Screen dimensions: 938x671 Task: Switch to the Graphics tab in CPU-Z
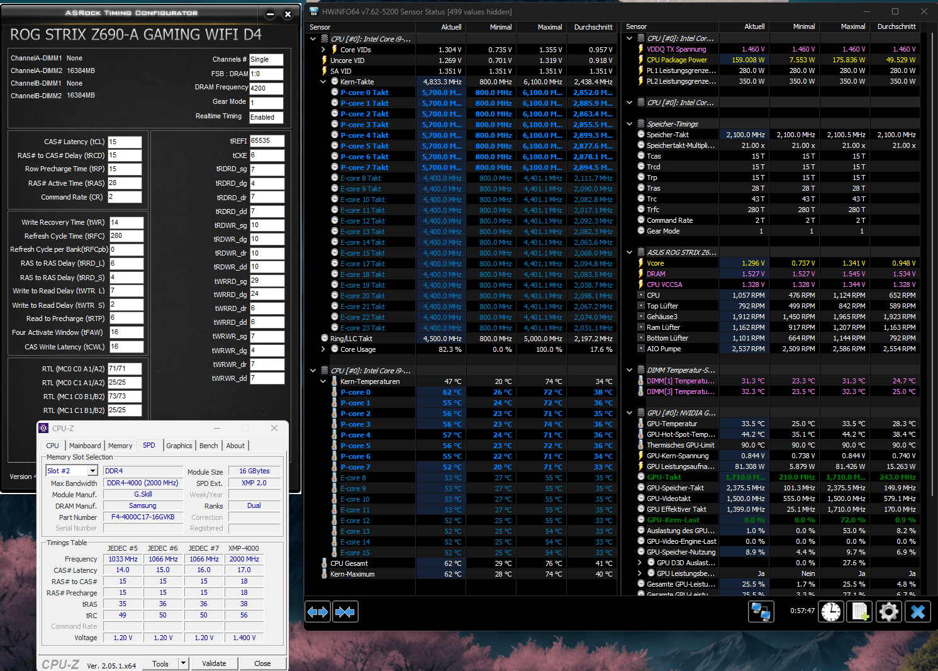pyautogui.click(x=179, y=445)
